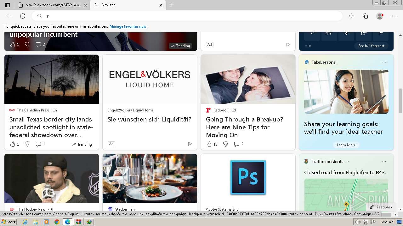This screenshot has width=403, height=226.
Task: Click the Feedback button
Action: (381, 207)
